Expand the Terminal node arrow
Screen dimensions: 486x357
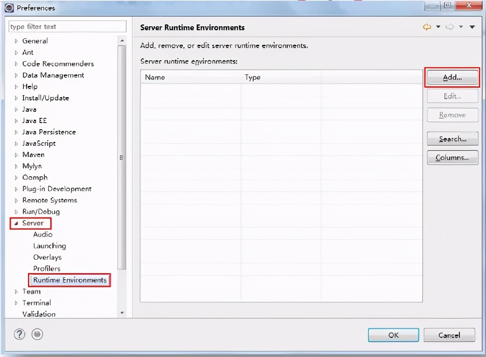click(x=16, y=303)
